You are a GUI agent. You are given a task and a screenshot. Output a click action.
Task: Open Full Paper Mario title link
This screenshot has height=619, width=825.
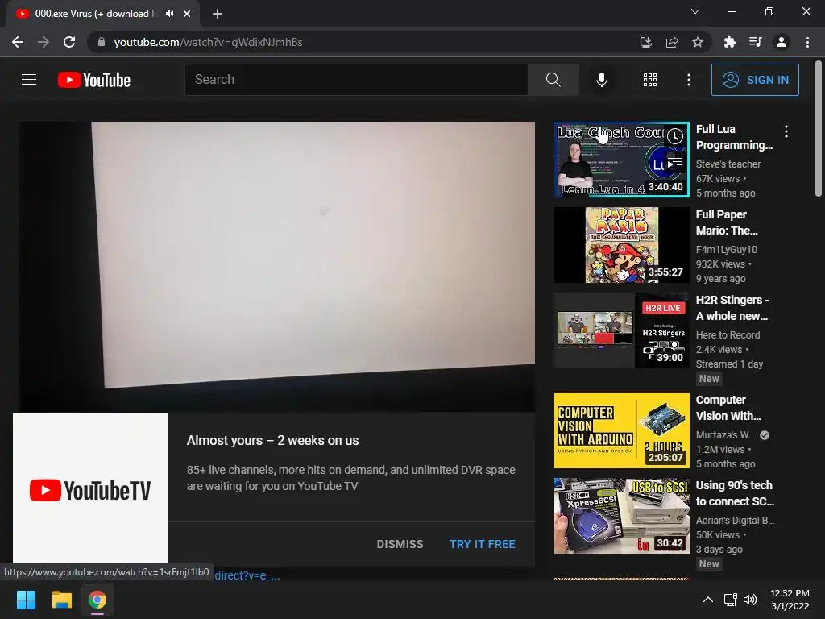727,222
